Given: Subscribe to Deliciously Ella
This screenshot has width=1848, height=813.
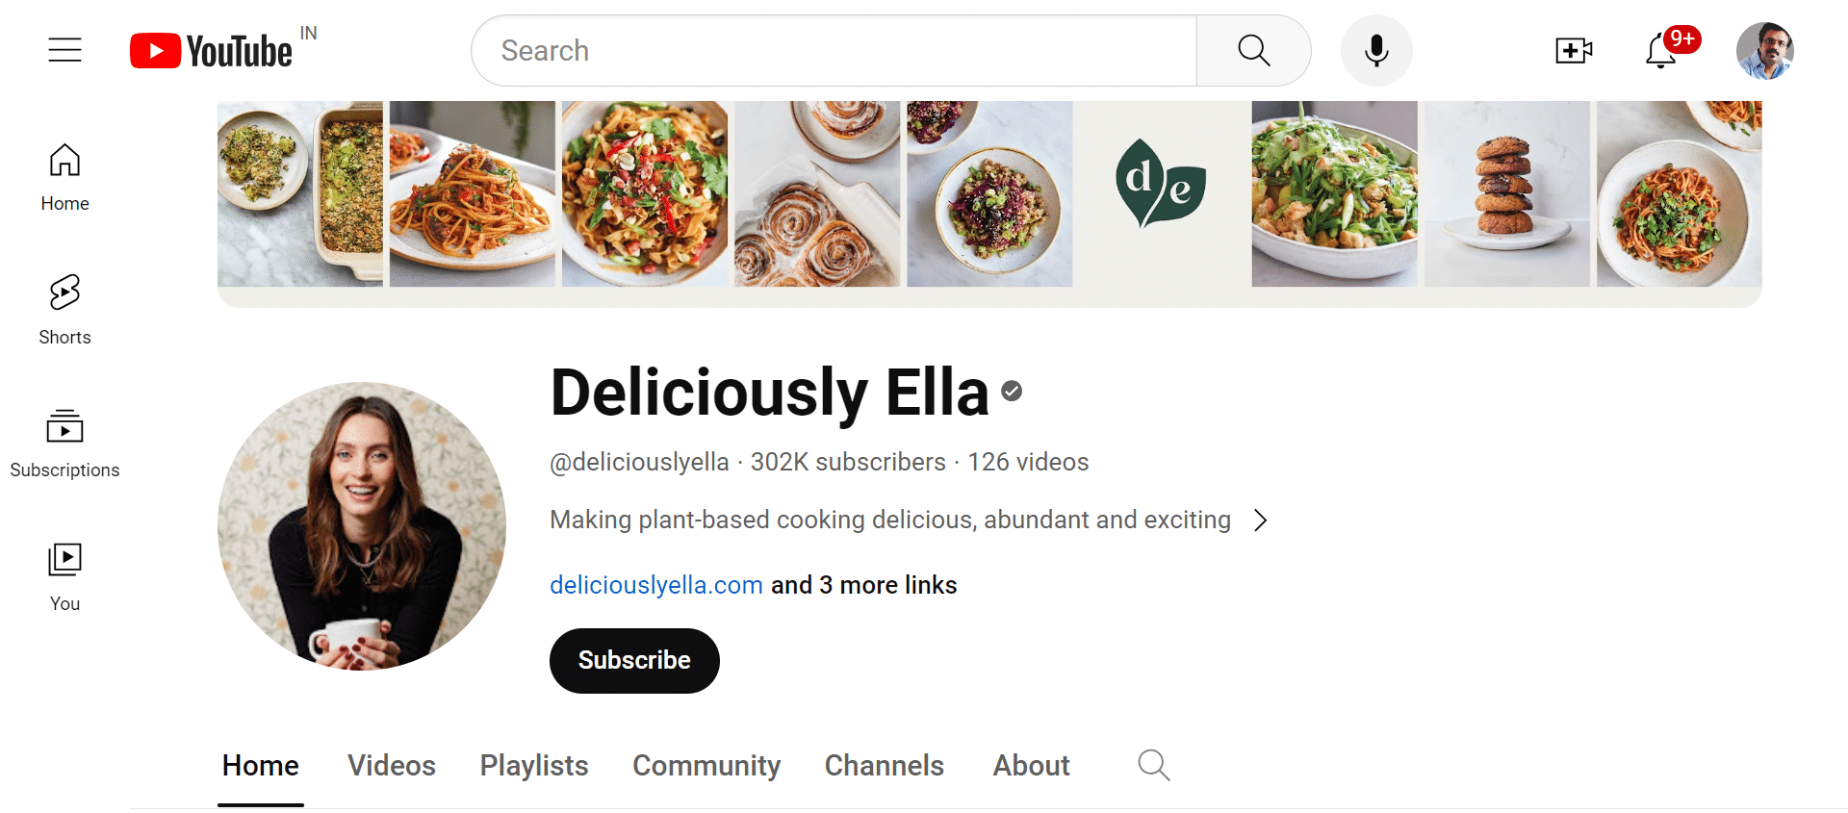Looking at the screenshot, I should coord(634,661).
